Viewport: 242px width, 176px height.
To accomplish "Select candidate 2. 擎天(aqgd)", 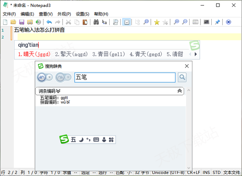I will [71, 54].
